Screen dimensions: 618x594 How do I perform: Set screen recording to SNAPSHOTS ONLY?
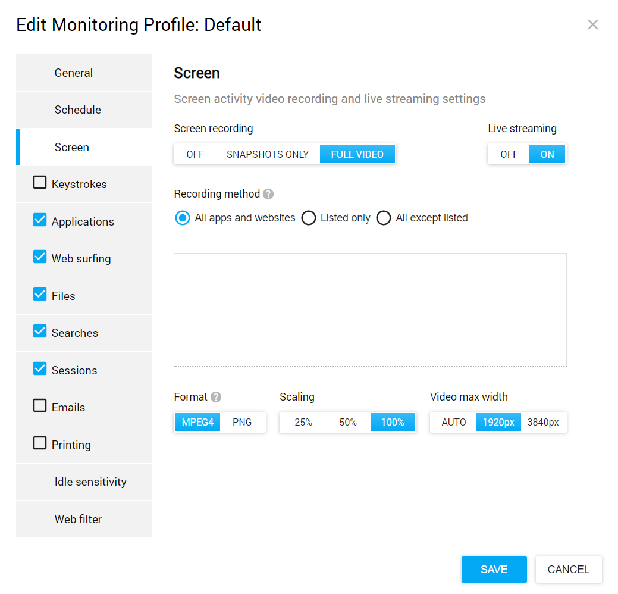(x=268, y=154)
